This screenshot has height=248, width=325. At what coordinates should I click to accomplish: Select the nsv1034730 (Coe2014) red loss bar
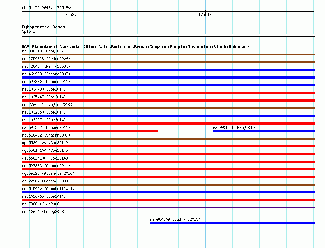[x=168, y=93]
